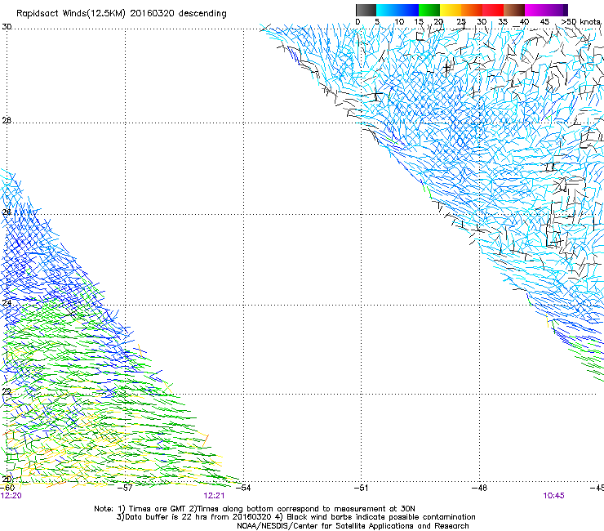Click the latitude label '30'

pos(7,27)
